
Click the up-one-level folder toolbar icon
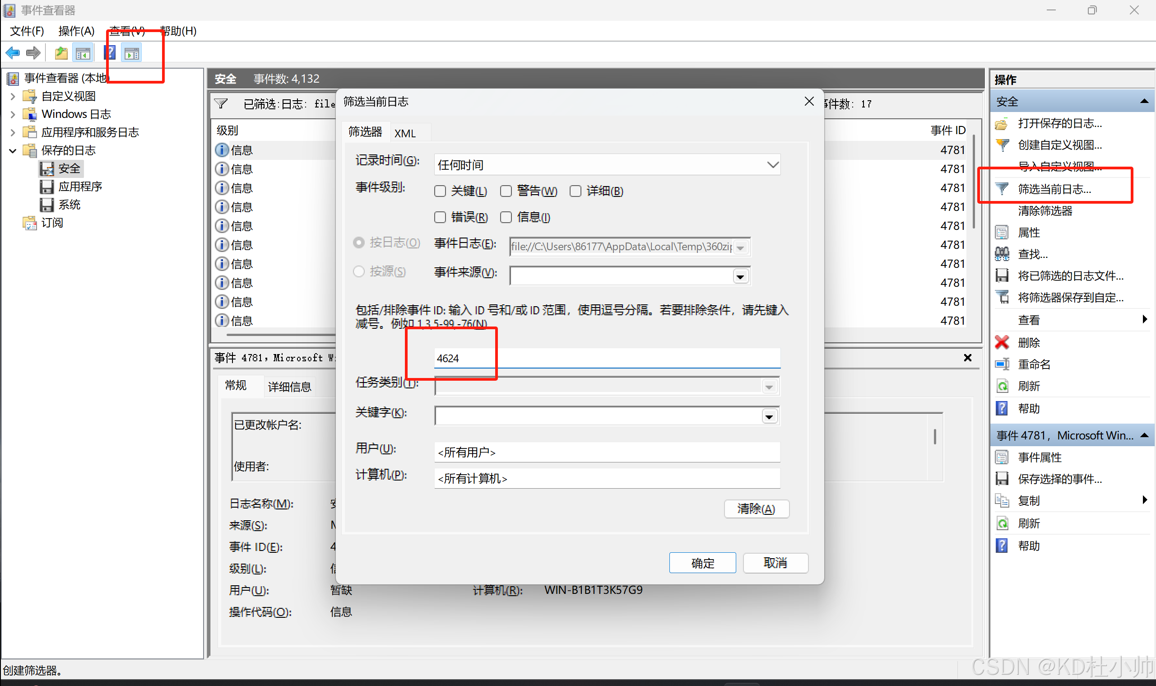click(61, 53)
